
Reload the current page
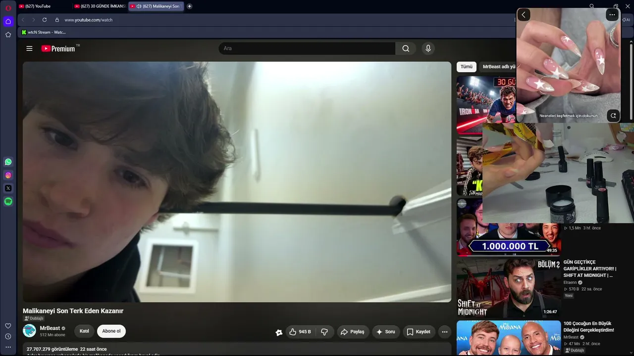pos(45,20)
